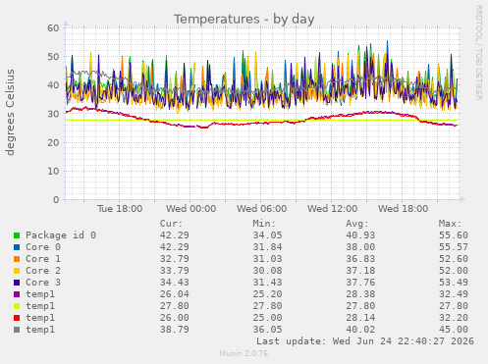Click the purple temp1 legend swatch
The image size is (488, 364).
click(x=17, y=294)
